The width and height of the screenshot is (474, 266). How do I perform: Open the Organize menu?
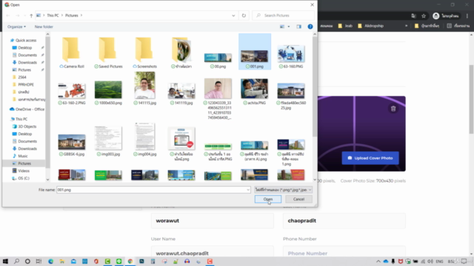[16, 27]
